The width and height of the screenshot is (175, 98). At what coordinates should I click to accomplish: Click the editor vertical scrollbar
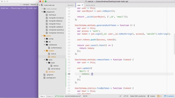[174, 44]
